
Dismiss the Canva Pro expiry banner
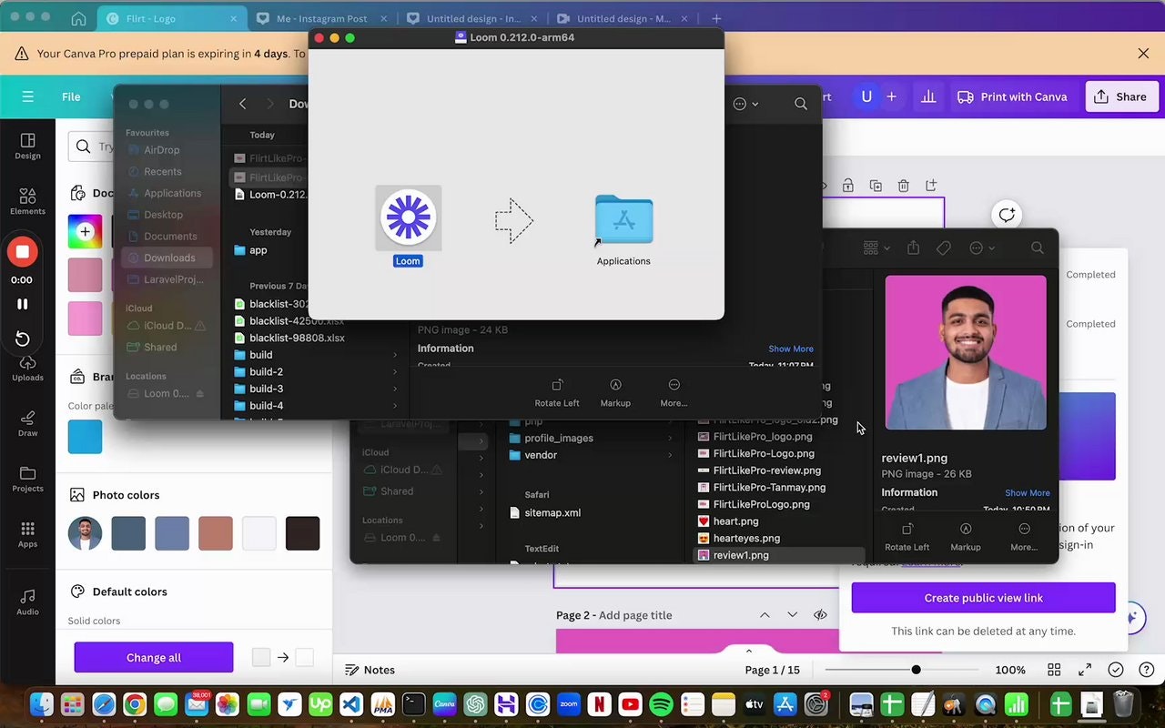[x=1143, y=54]
